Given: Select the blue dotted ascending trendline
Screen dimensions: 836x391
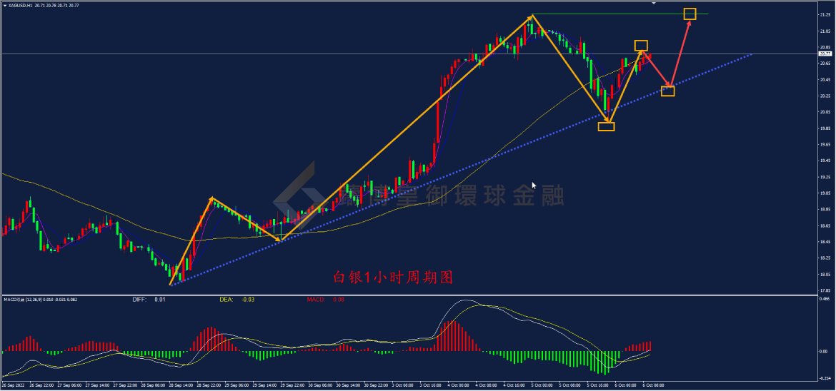Looking at the screenshot, I should click(461, 169).
